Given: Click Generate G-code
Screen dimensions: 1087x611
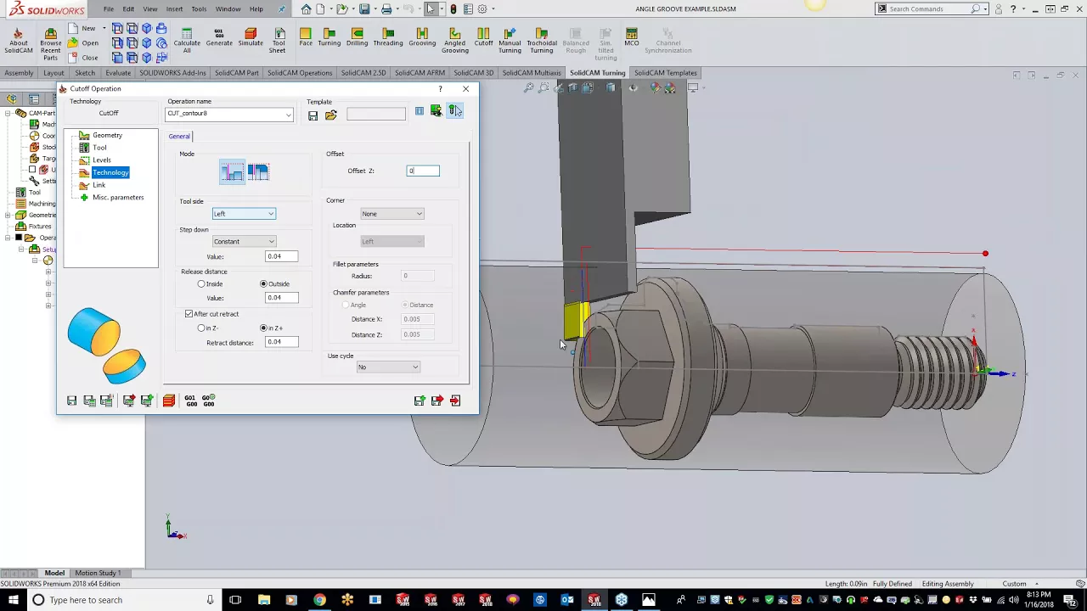Looking at the screenshot, I should (x=219, y=36).
